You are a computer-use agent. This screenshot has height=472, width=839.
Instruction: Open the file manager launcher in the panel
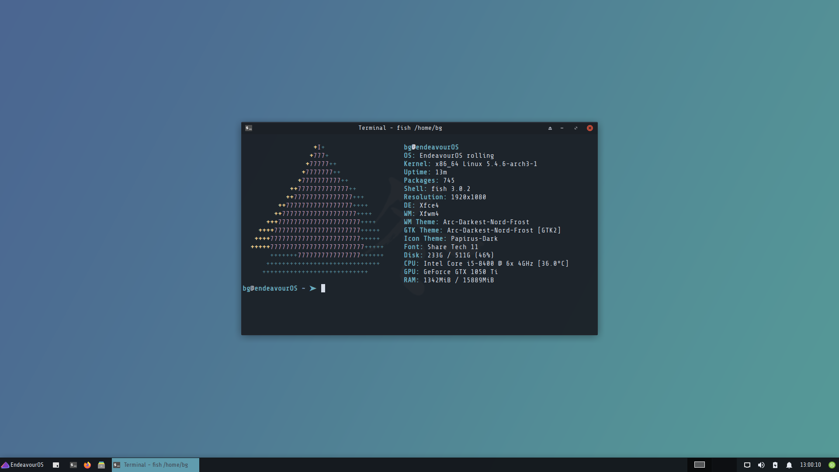[x=101, y=465]
